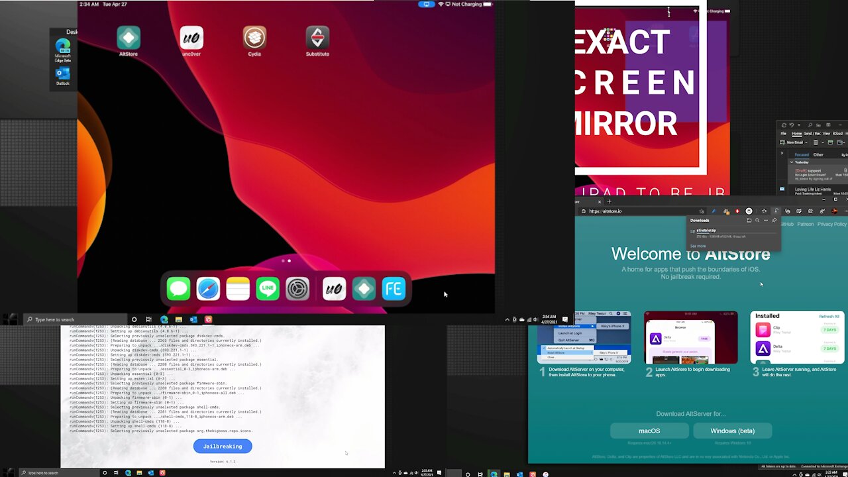Click the altinstaller.zip download item

(733, 233)
